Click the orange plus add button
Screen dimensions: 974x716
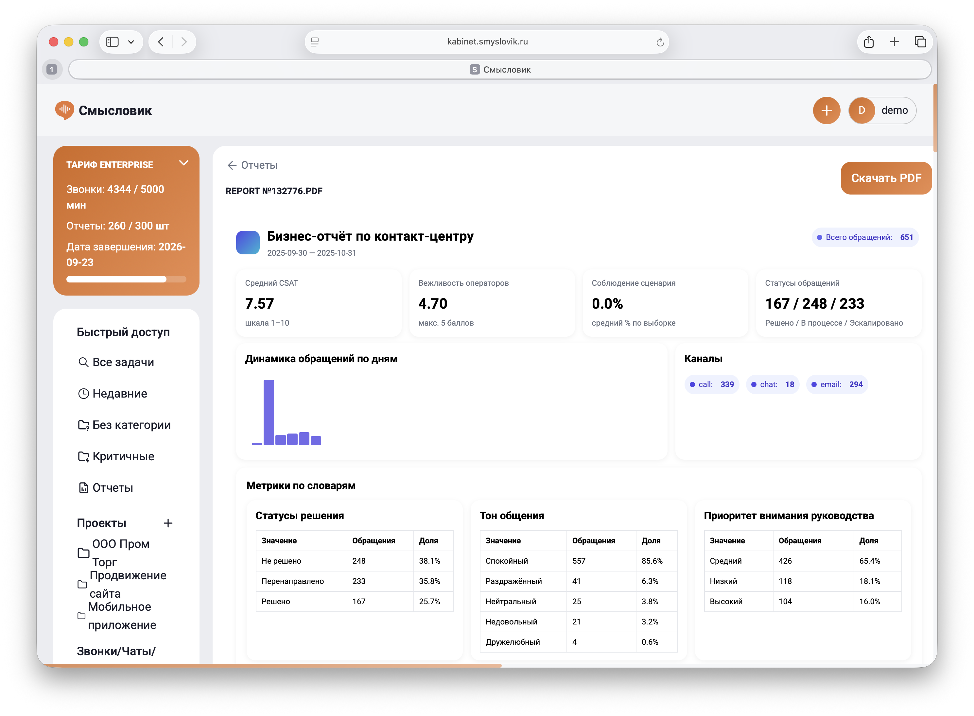click(826, 111)
